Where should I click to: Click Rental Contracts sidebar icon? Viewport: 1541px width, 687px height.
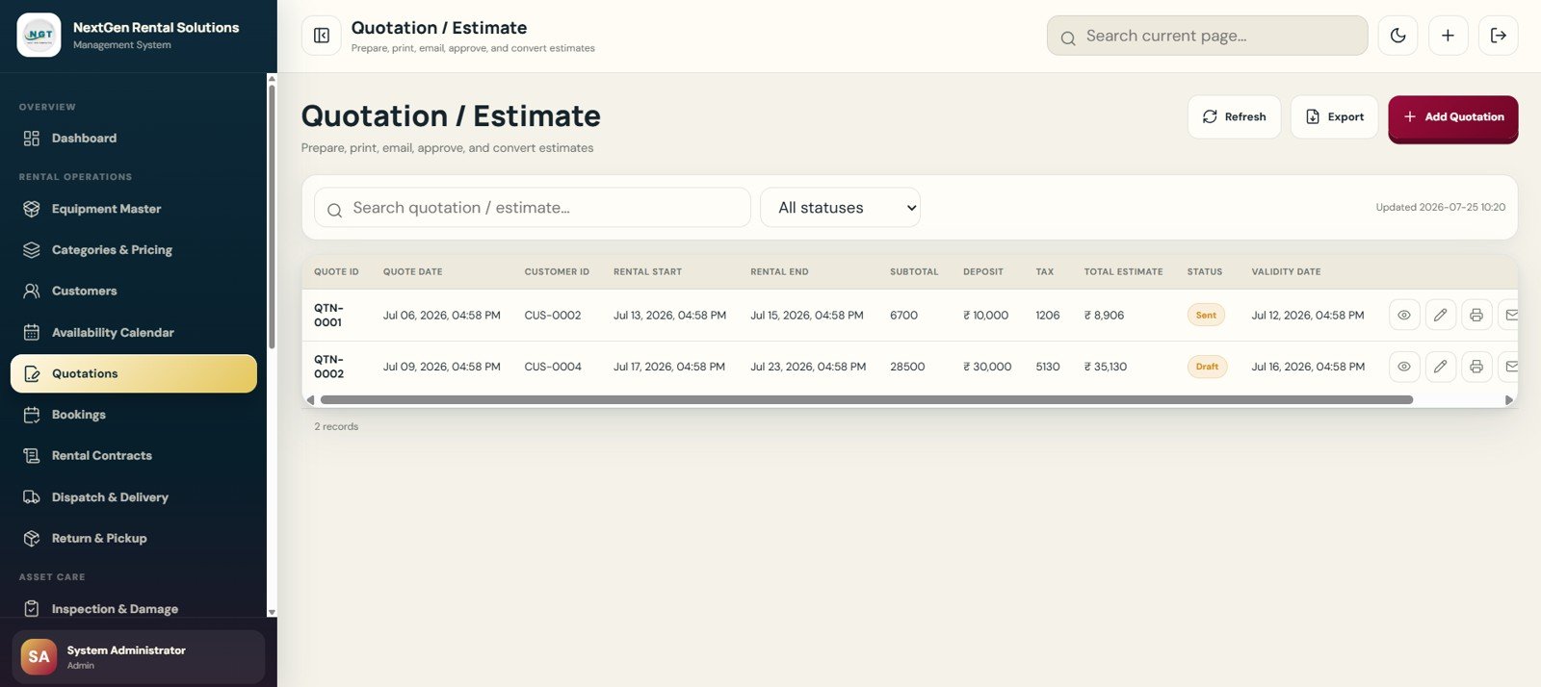point(32,456)
